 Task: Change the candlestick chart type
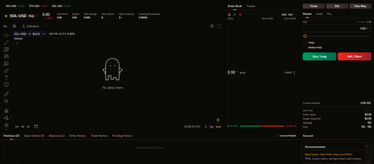(15, 26)
